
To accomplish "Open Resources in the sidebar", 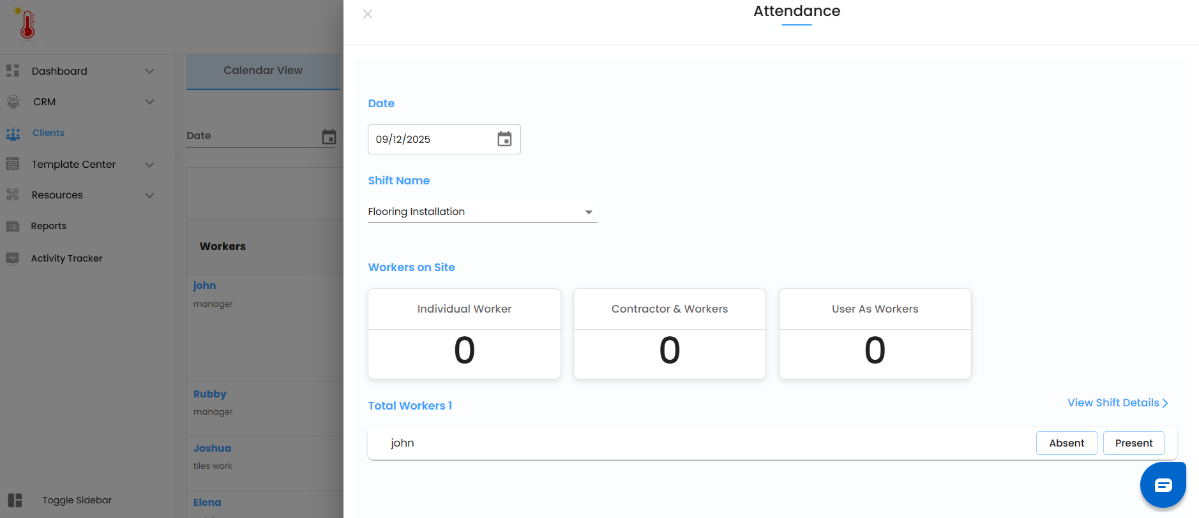I will click(57, 195).
